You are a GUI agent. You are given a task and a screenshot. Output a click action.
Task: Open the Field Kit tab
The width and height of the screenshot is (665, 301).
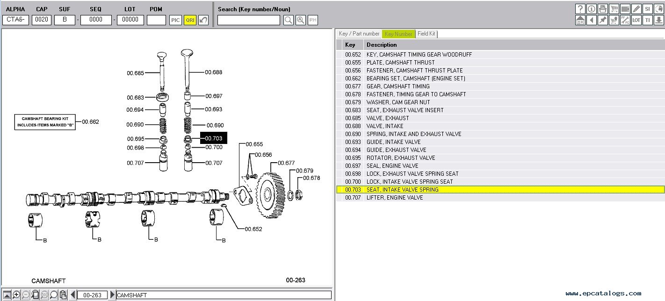pos(426,34)
